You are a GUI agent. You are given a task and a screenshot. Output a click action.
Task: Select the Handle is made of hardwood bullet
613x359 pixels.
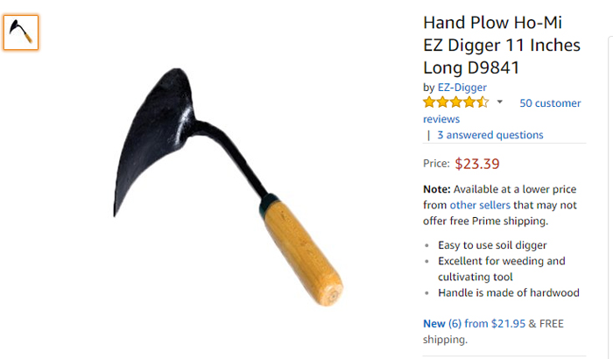click(509, 292)
